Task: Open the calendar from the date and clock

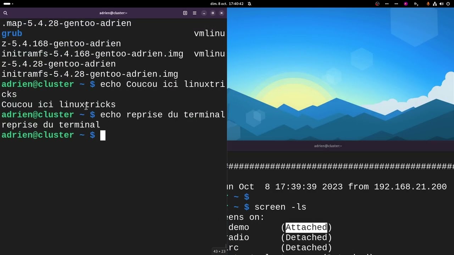Action: (227, 4)
